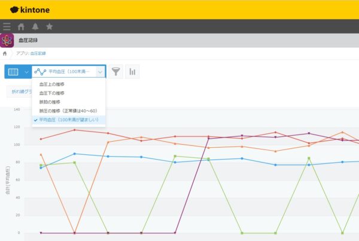Viewport: 359px width, 241px height.
Task: Open the notifications bell
Action: click(x=35, y=26)
